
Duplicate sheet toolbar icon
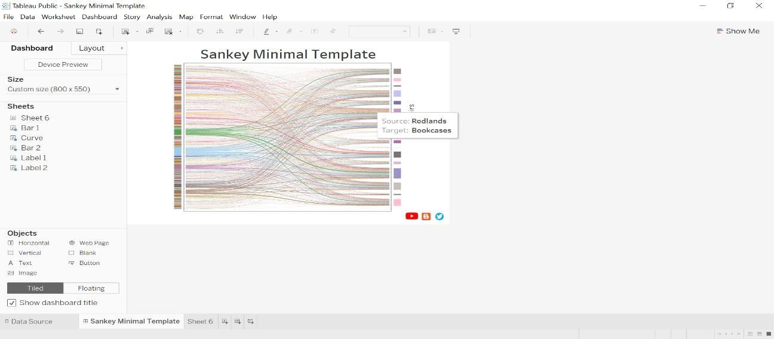tap(150, 31)
